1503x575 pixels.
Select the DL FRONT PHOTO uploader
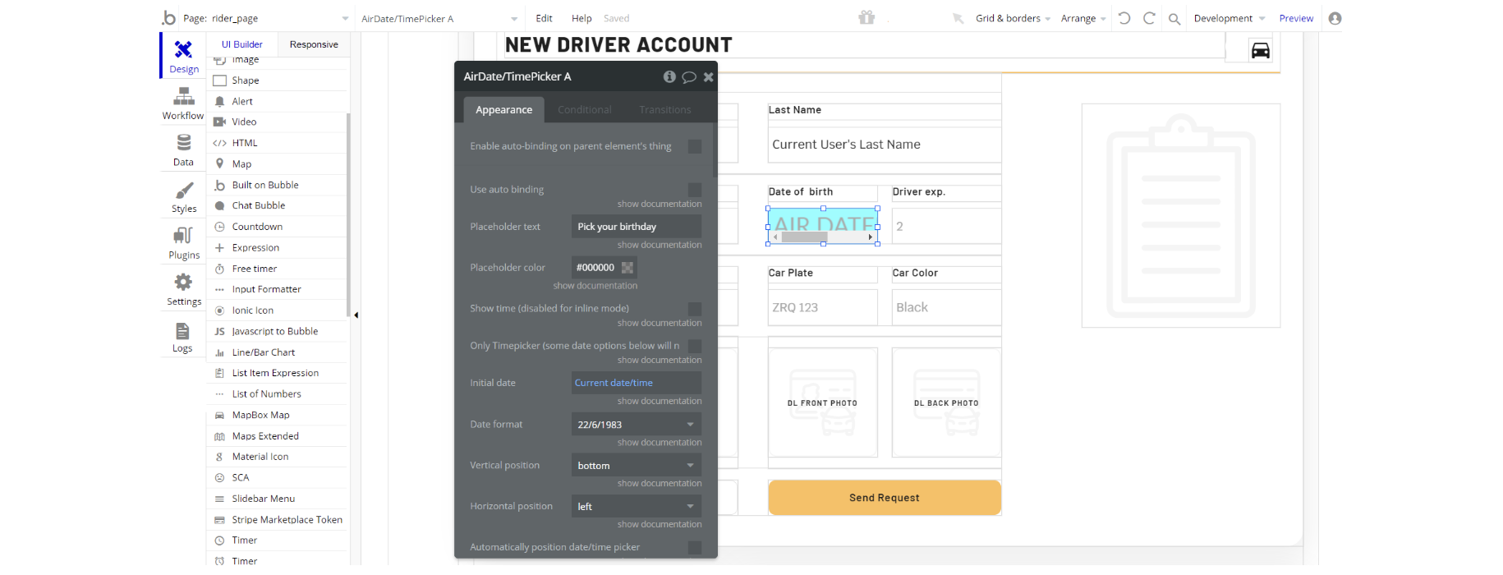coord(823,402)
